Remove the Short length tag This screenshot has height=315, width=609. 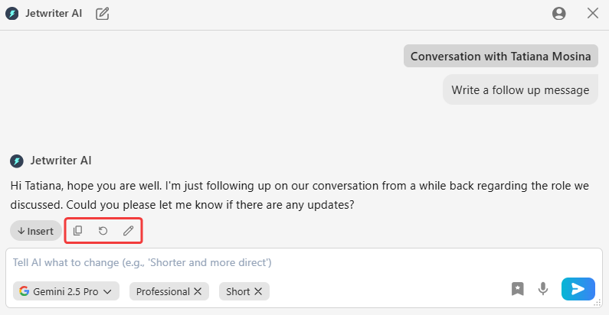(258, 291)
